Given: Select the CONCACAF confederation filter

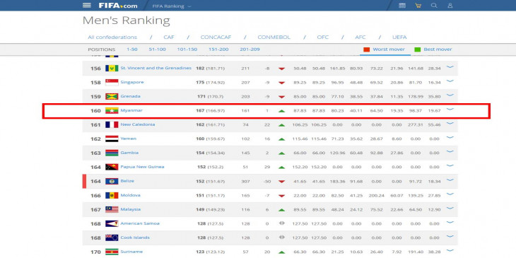Looking at the screenshot, I should (216, 37).
